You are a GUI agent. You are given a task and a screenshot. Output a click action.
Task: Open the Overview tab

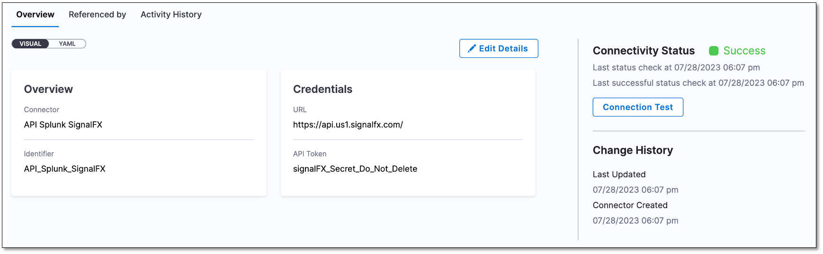[x=35, y=15]
